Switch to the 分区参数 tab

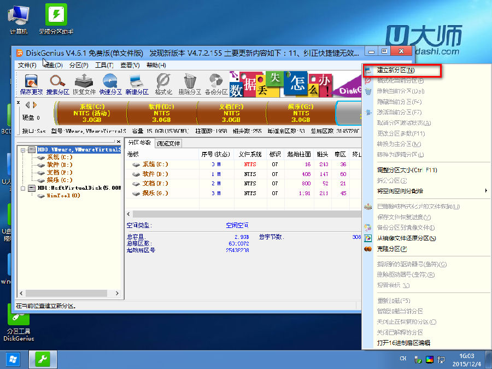pyautogui.click(x=139, y=143)
